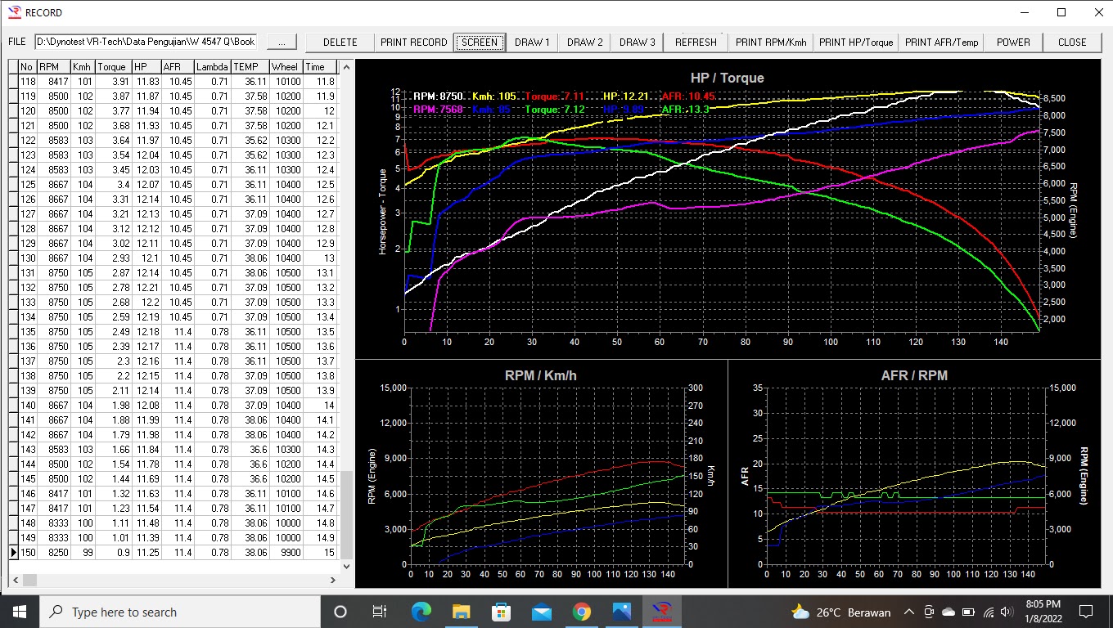Image resolution: width=1113 pixels, height=628 pixels.
Task: Click DRAW 1 button
Action: coord(532,42)
